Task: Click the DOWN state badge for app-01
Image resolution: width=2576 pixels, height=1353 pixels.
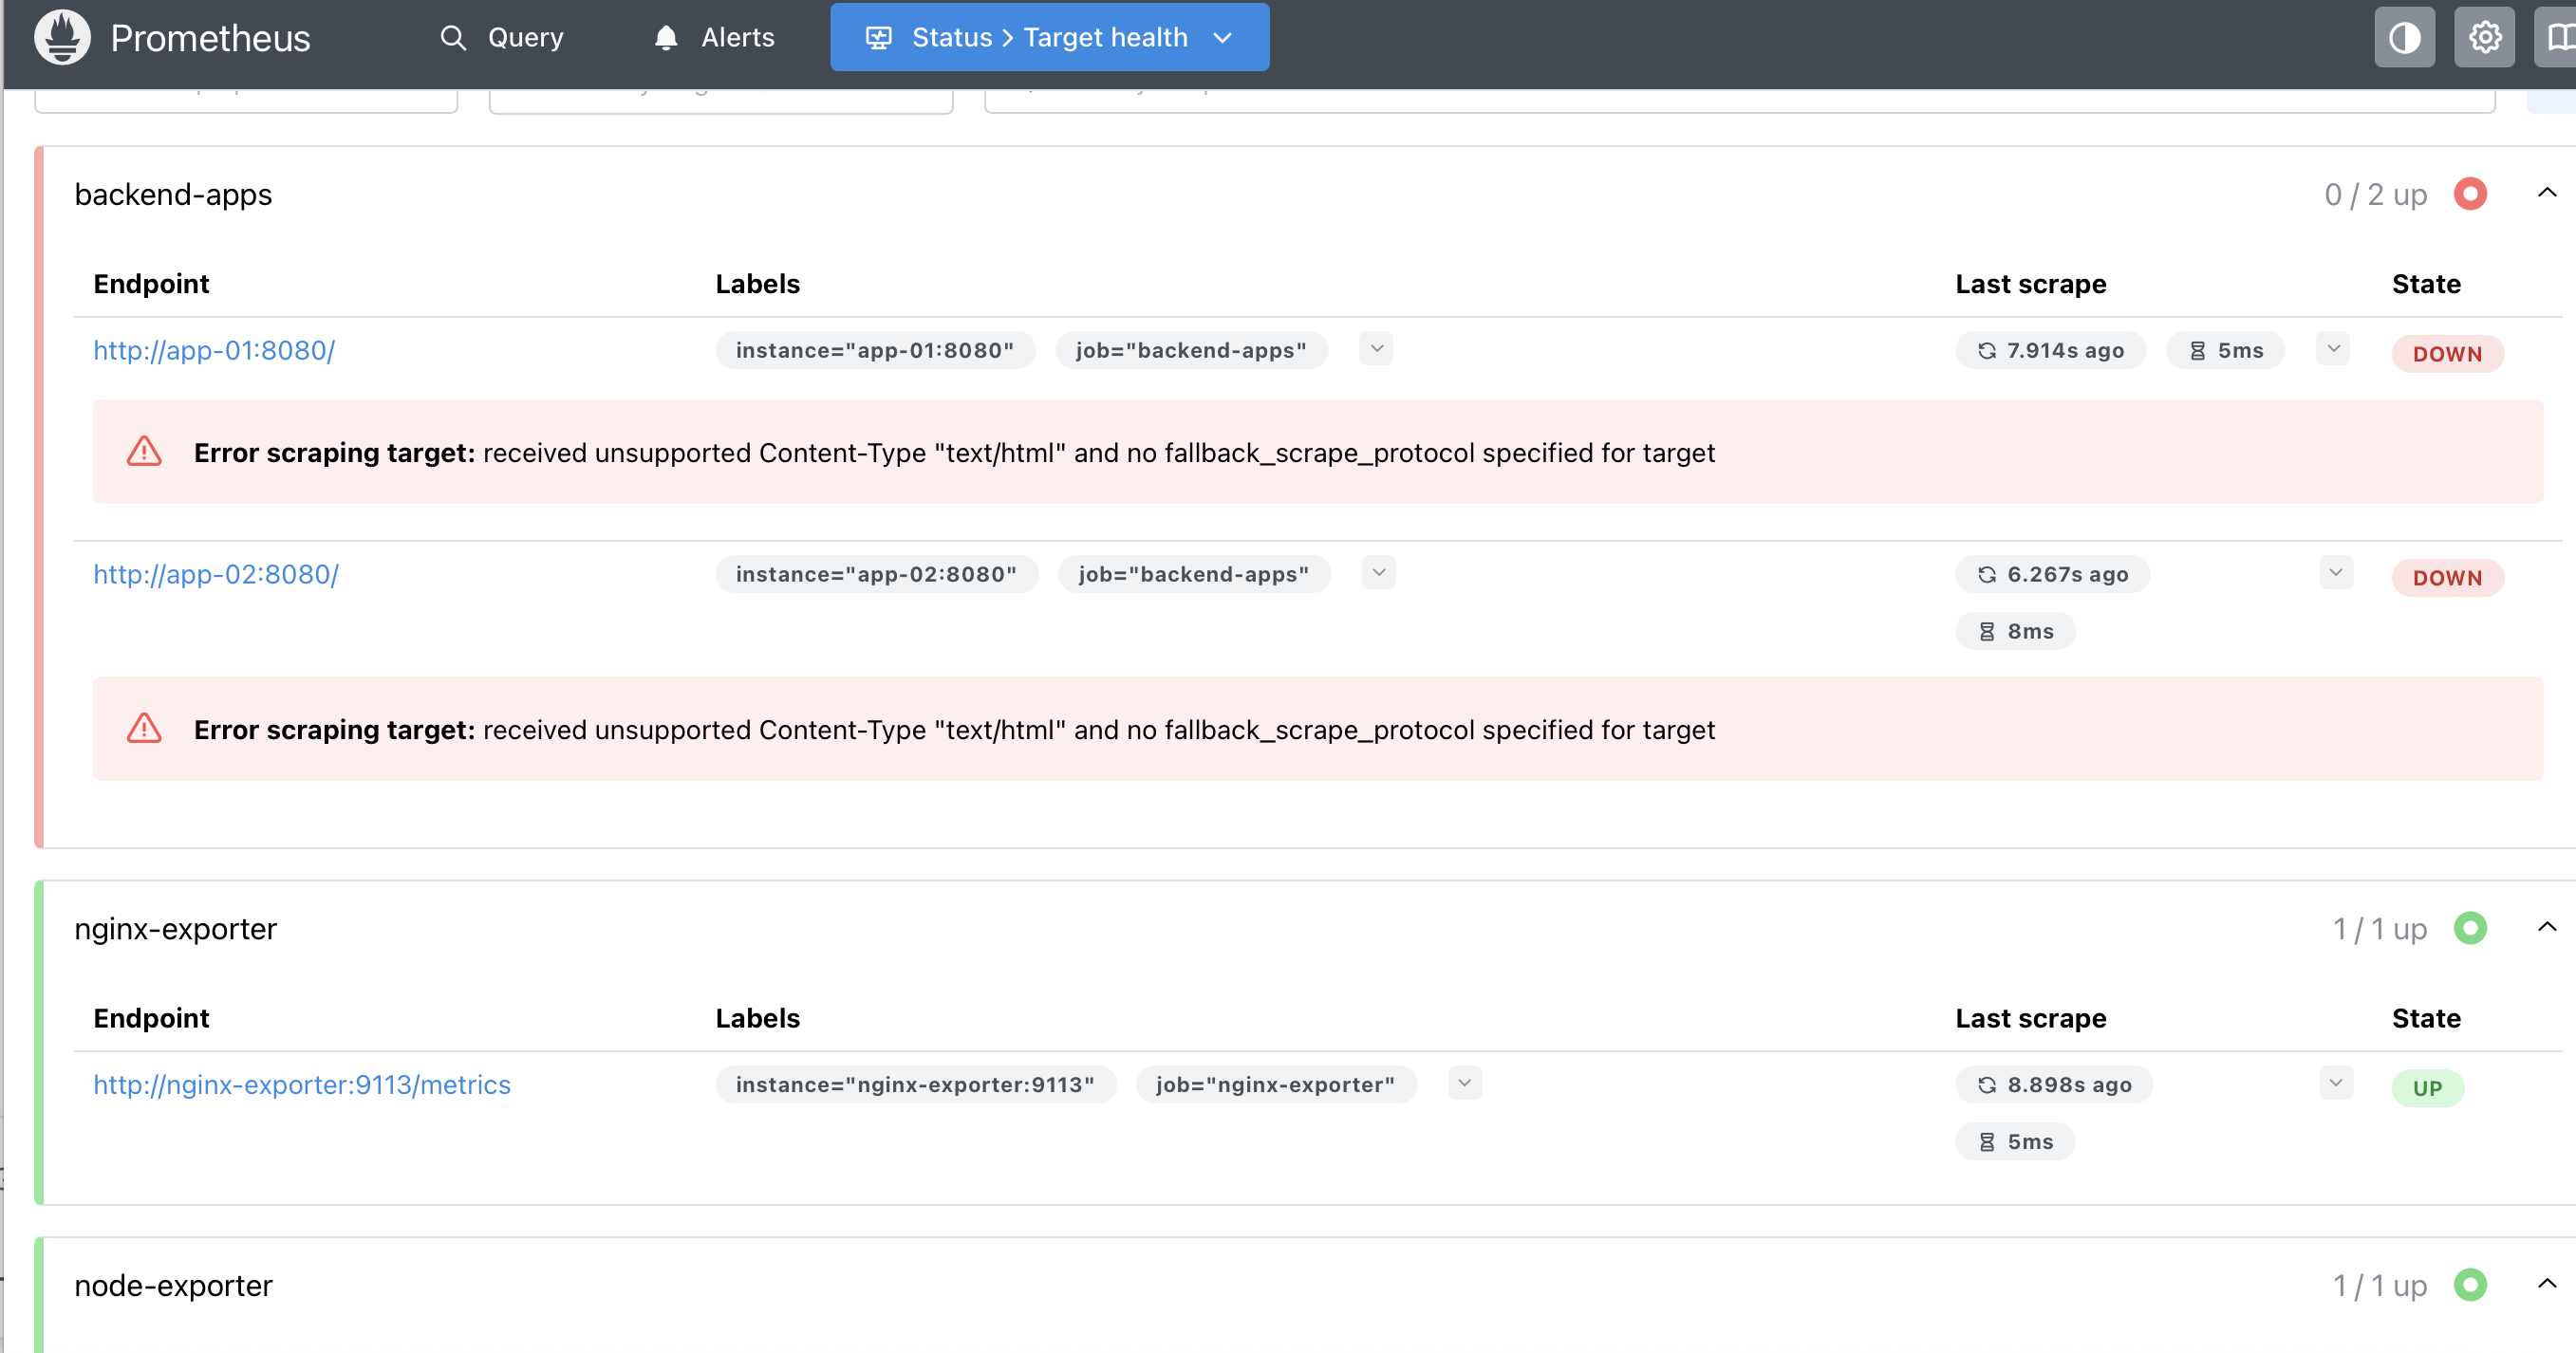Action: 2446,354
